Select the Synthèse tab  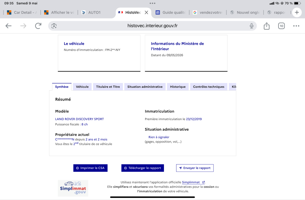(x=62, y=87)
